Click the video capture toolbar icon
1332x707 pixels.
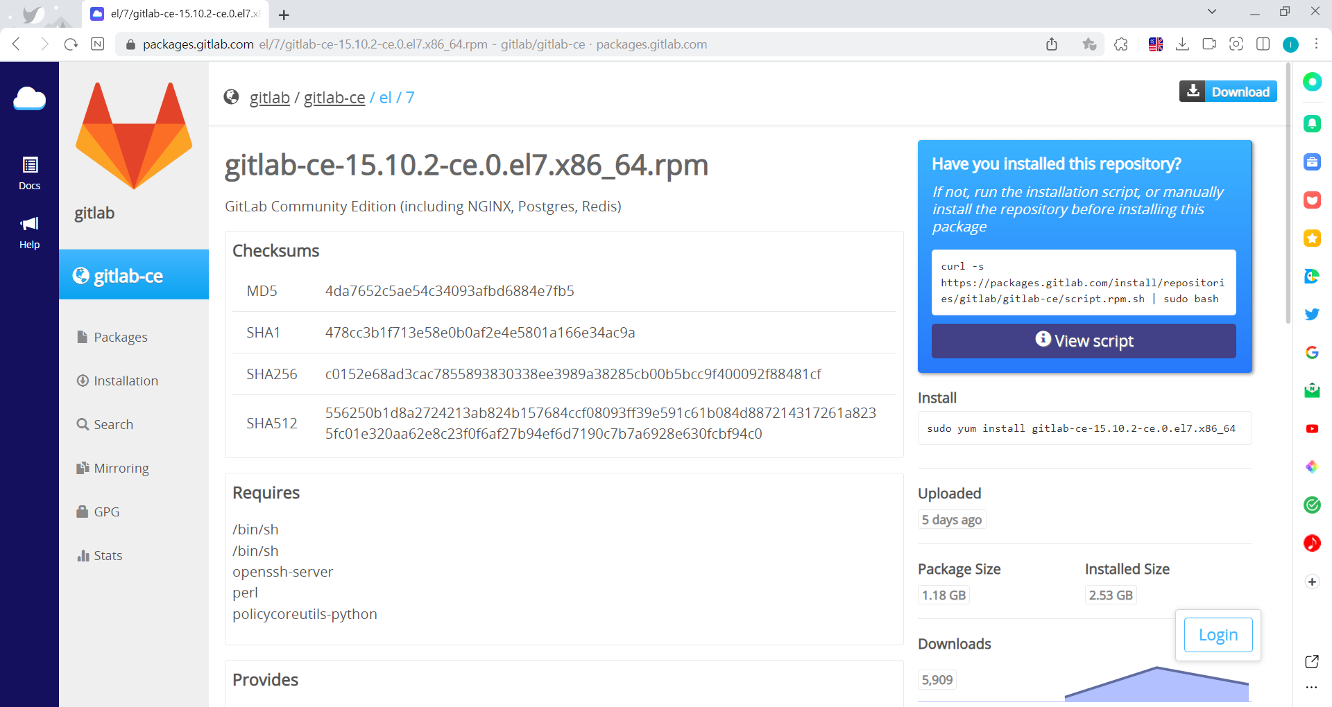(1209, 44)
